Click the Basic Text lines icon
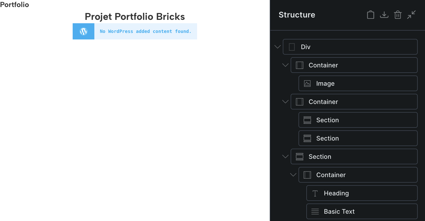The height and width of the screenshot is (221, 425). click(315, 212)
